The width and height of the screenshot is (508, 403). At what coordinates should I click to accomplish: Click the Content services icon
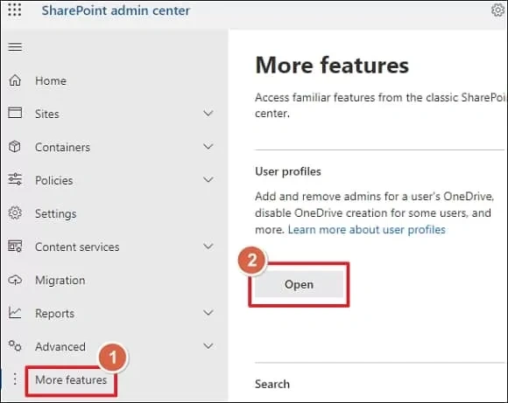[x=15, y=247]
